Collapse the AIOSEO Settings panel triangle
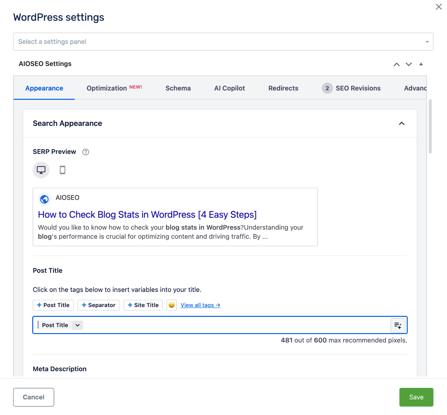The image size is (447, 415). (421, 64)
